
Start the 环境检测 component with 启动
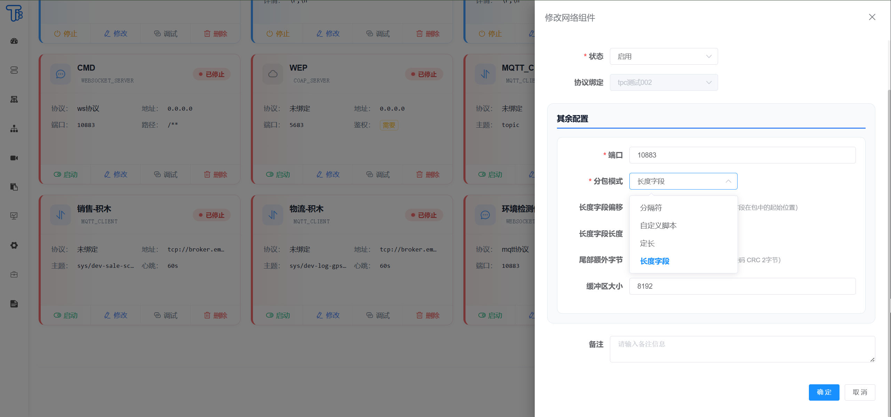(x=490, y=315)
